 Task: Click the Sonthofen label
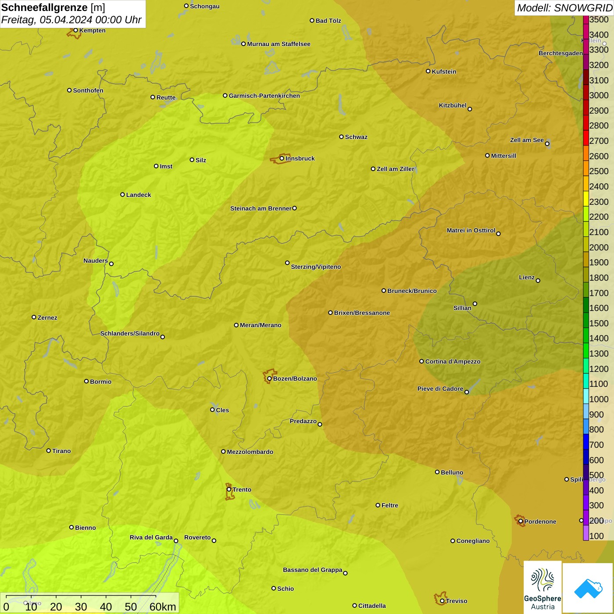pyautogui.click(x=88, y=90)
